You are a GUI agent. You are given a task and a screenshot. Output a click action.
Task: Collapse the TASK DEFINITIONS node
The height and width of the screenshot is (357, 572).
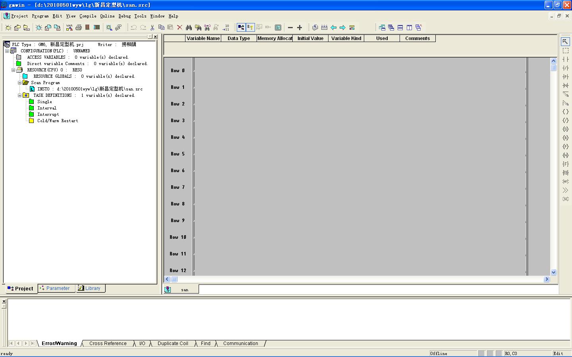[x=19, y=95]
